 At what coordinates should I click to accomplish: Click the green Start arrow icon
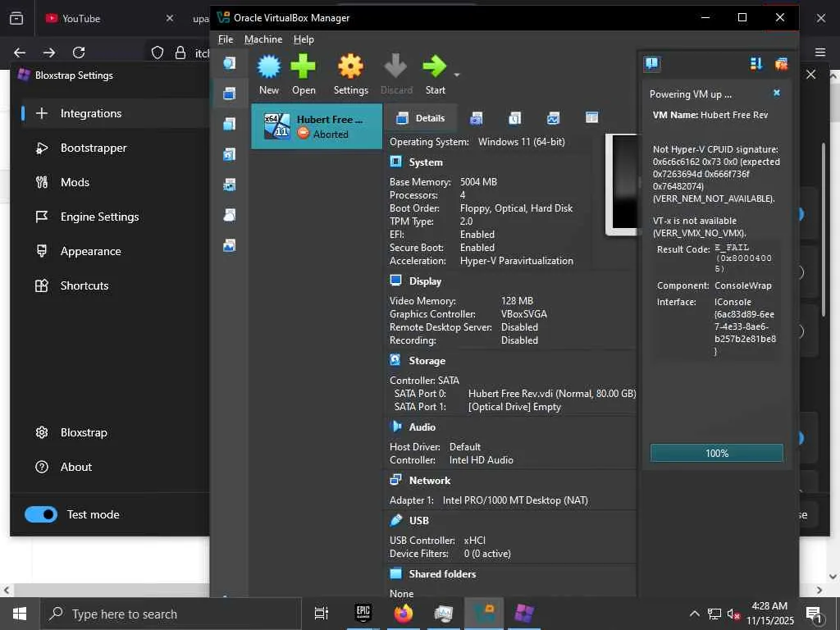tap(434, 67)
